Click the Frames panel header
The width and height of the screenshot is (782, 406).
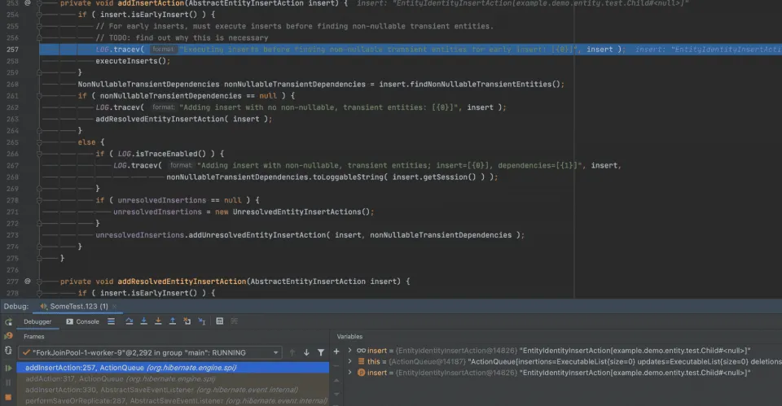34,337
